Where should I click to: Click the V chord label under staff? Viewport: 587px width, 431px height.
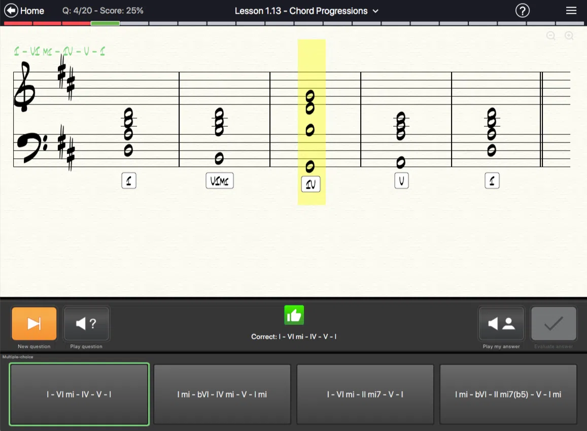[x=401, y=181]
